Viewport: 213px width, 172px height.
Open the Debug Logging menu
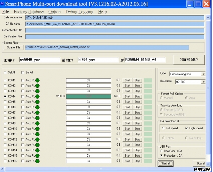pyautogui.click(x=79, y=12)
